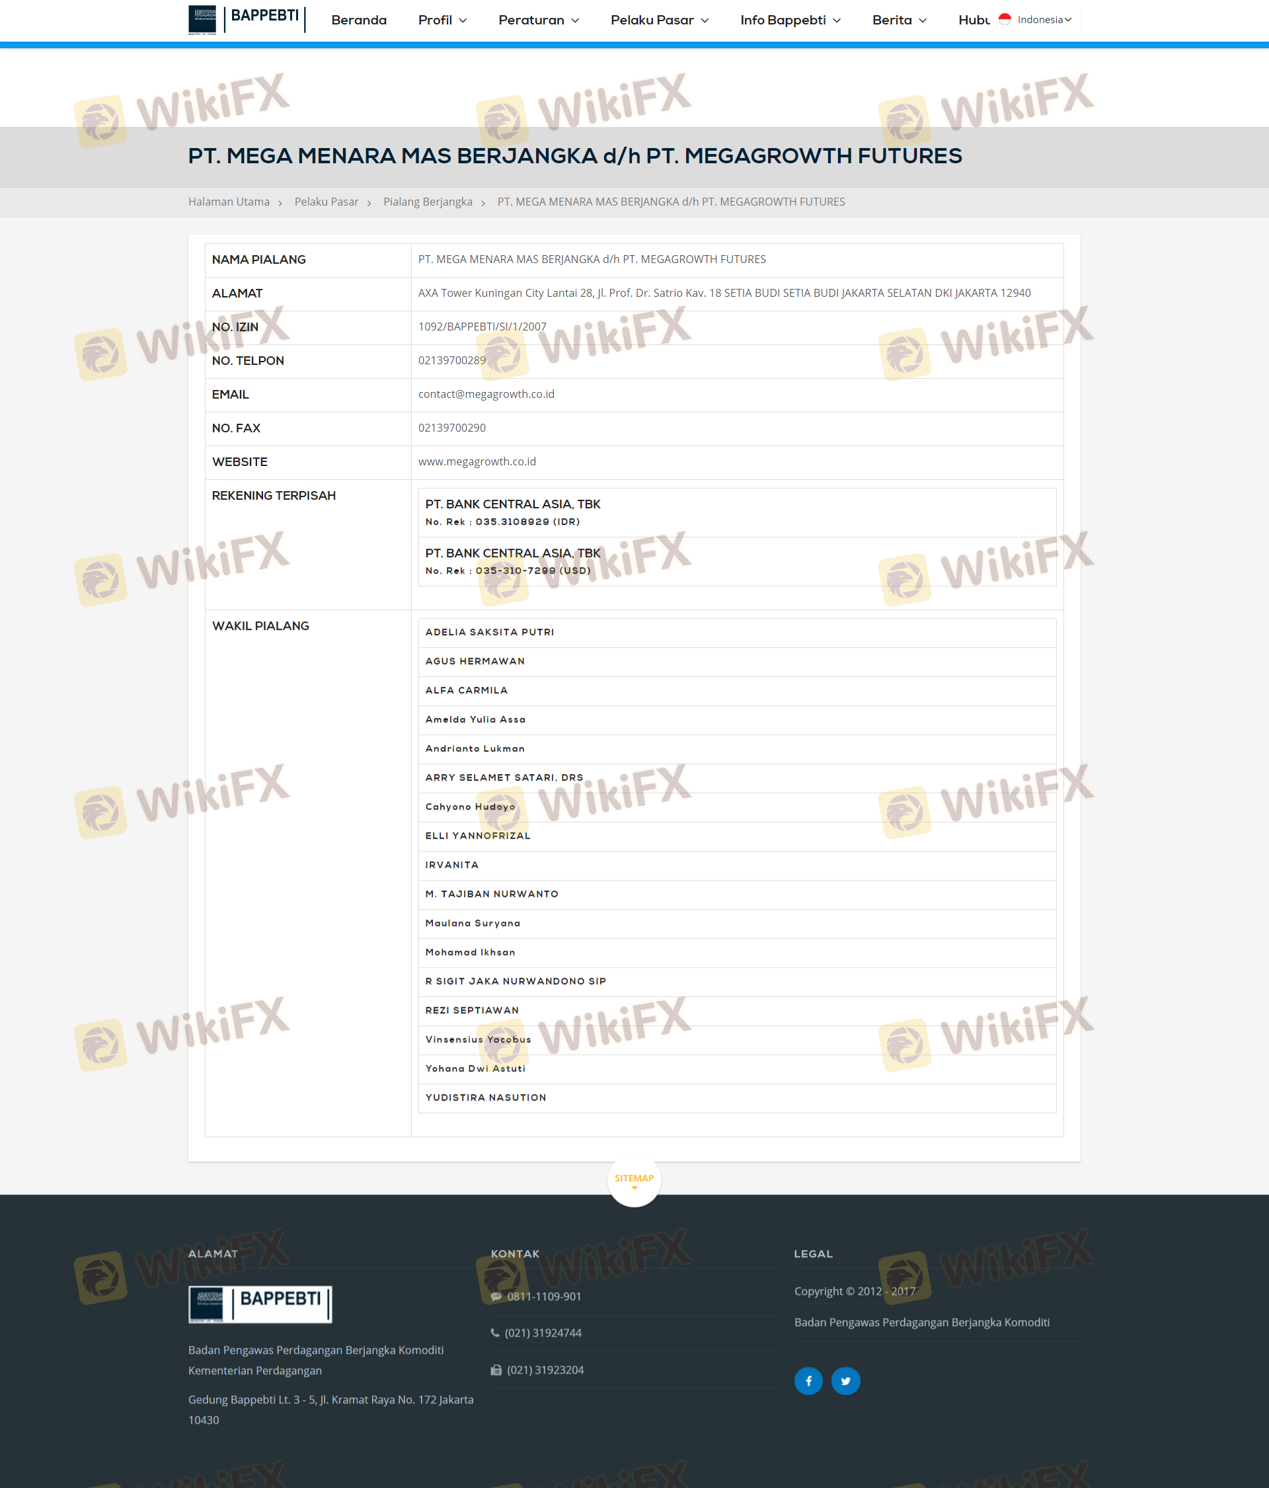The image size is (1269, 1488).
Task: Click the AXA Tower Kuningan City address text
Action: coord(724,293)
